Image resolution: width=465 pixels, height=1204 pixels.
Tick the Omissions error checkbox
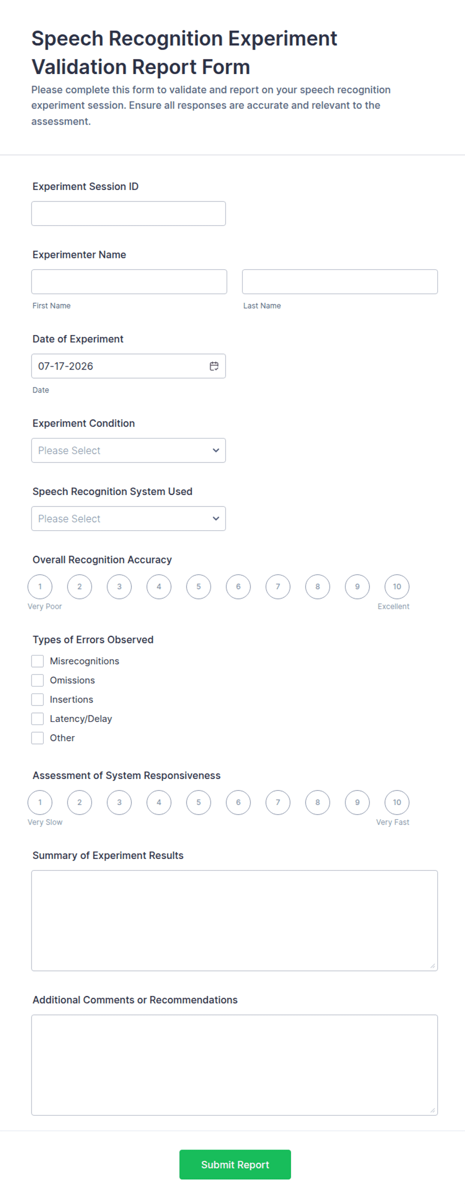click(x=37, y=680)
